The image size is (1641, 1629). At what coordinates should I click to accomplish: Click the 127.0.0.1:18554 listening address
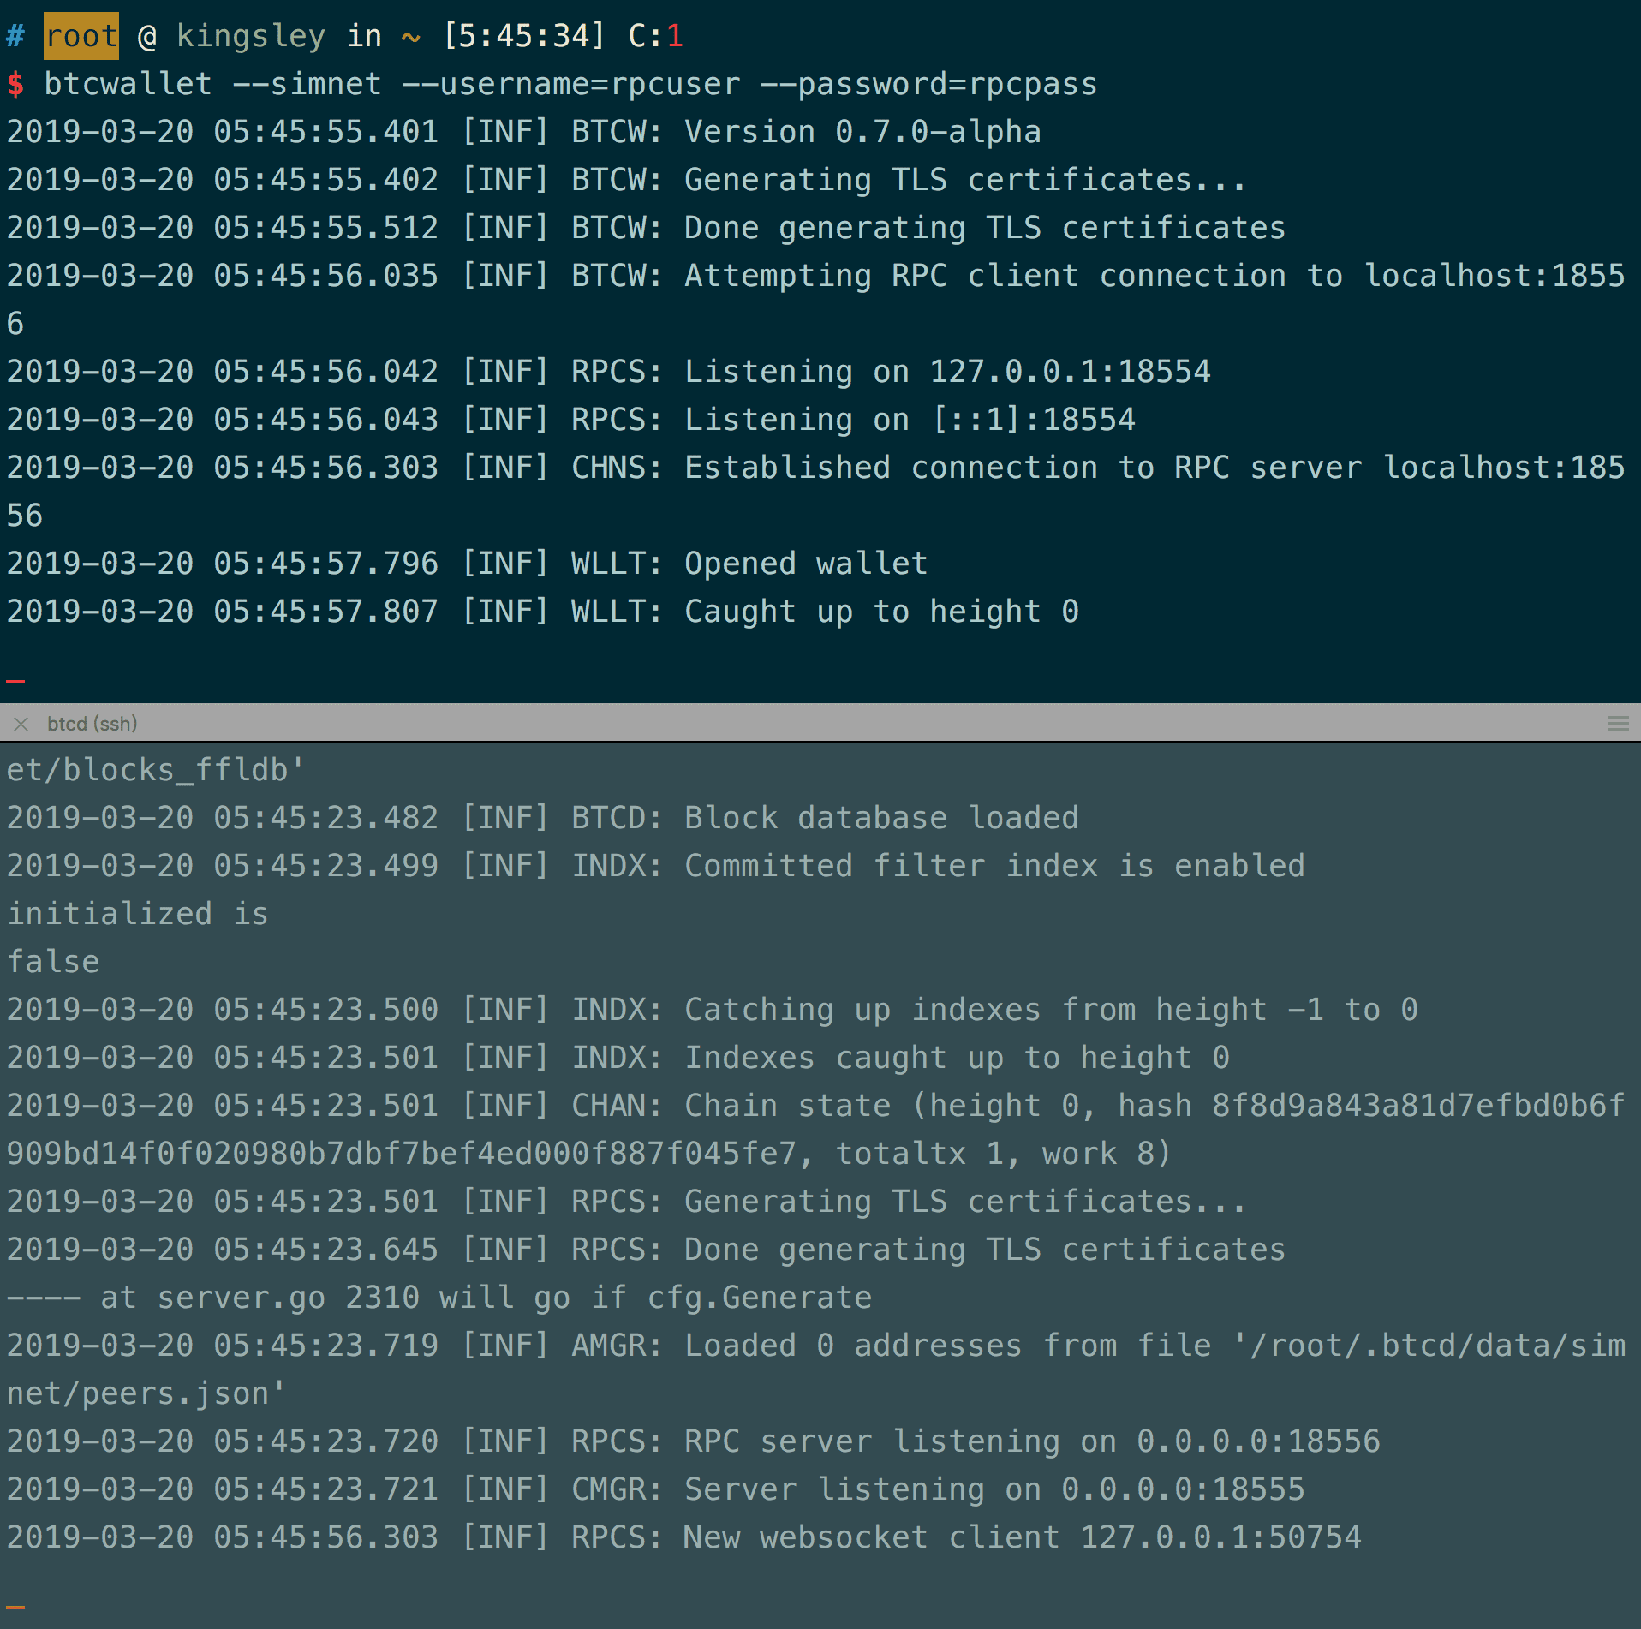(x=1070, y=372)
